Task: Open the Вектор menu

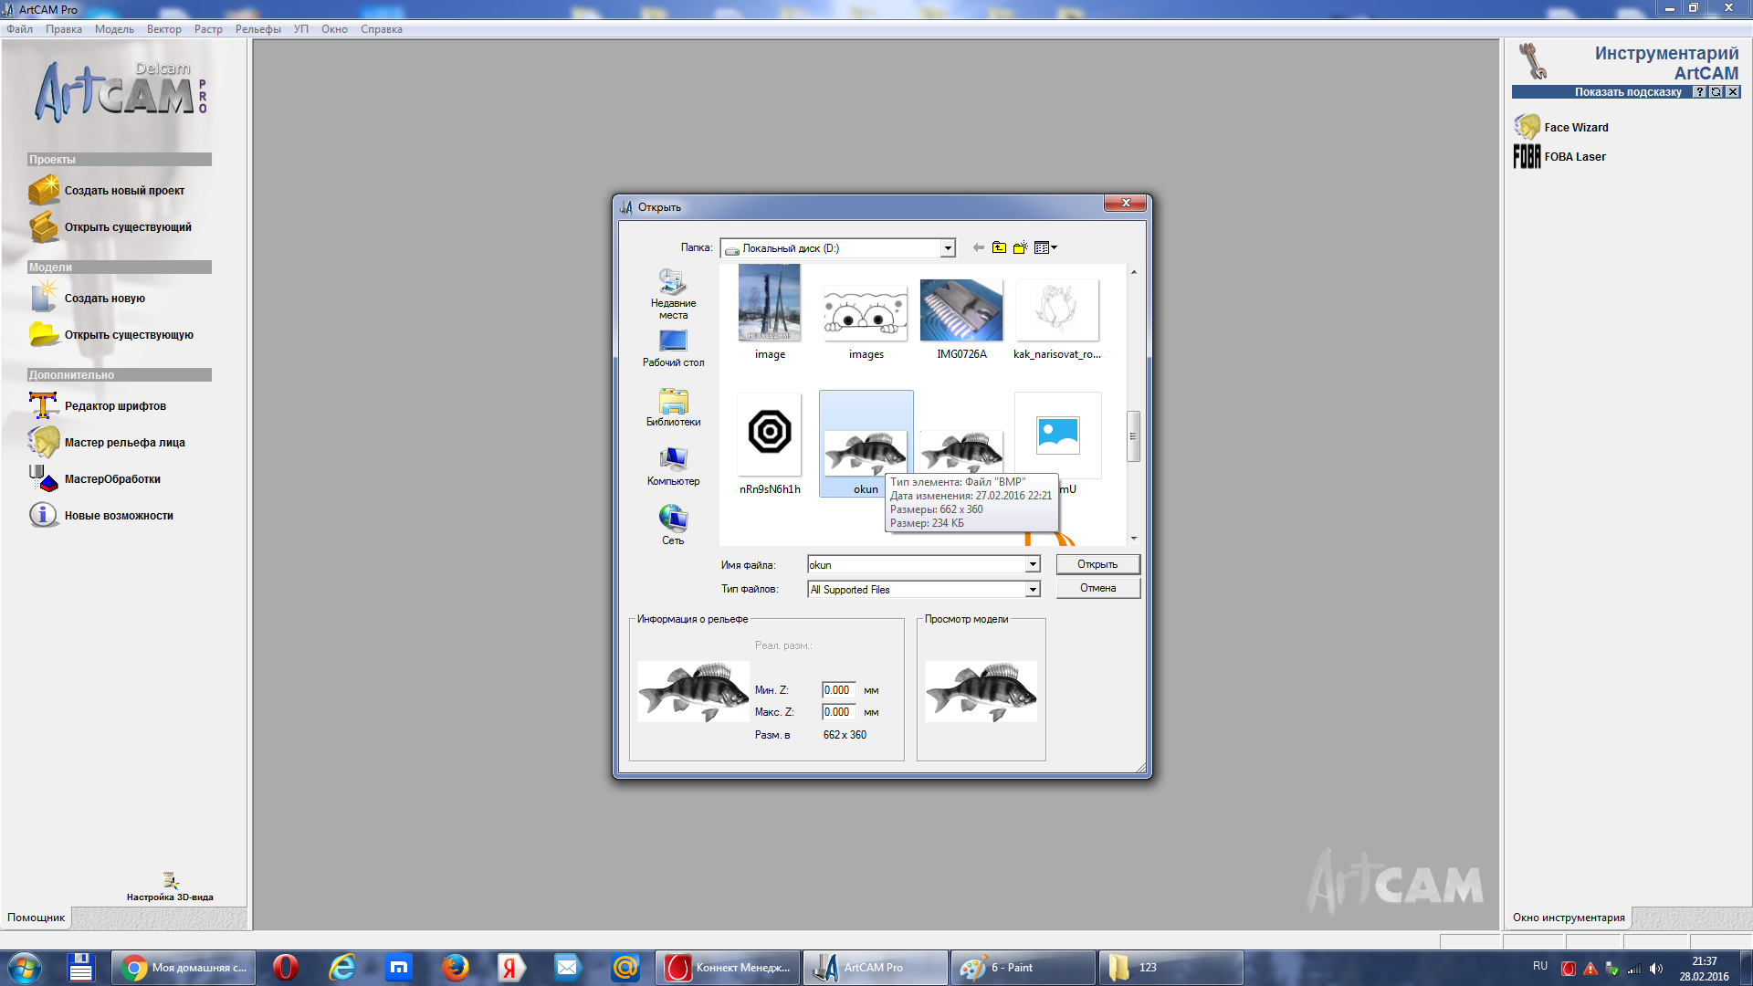Action: tap(164, 29)
